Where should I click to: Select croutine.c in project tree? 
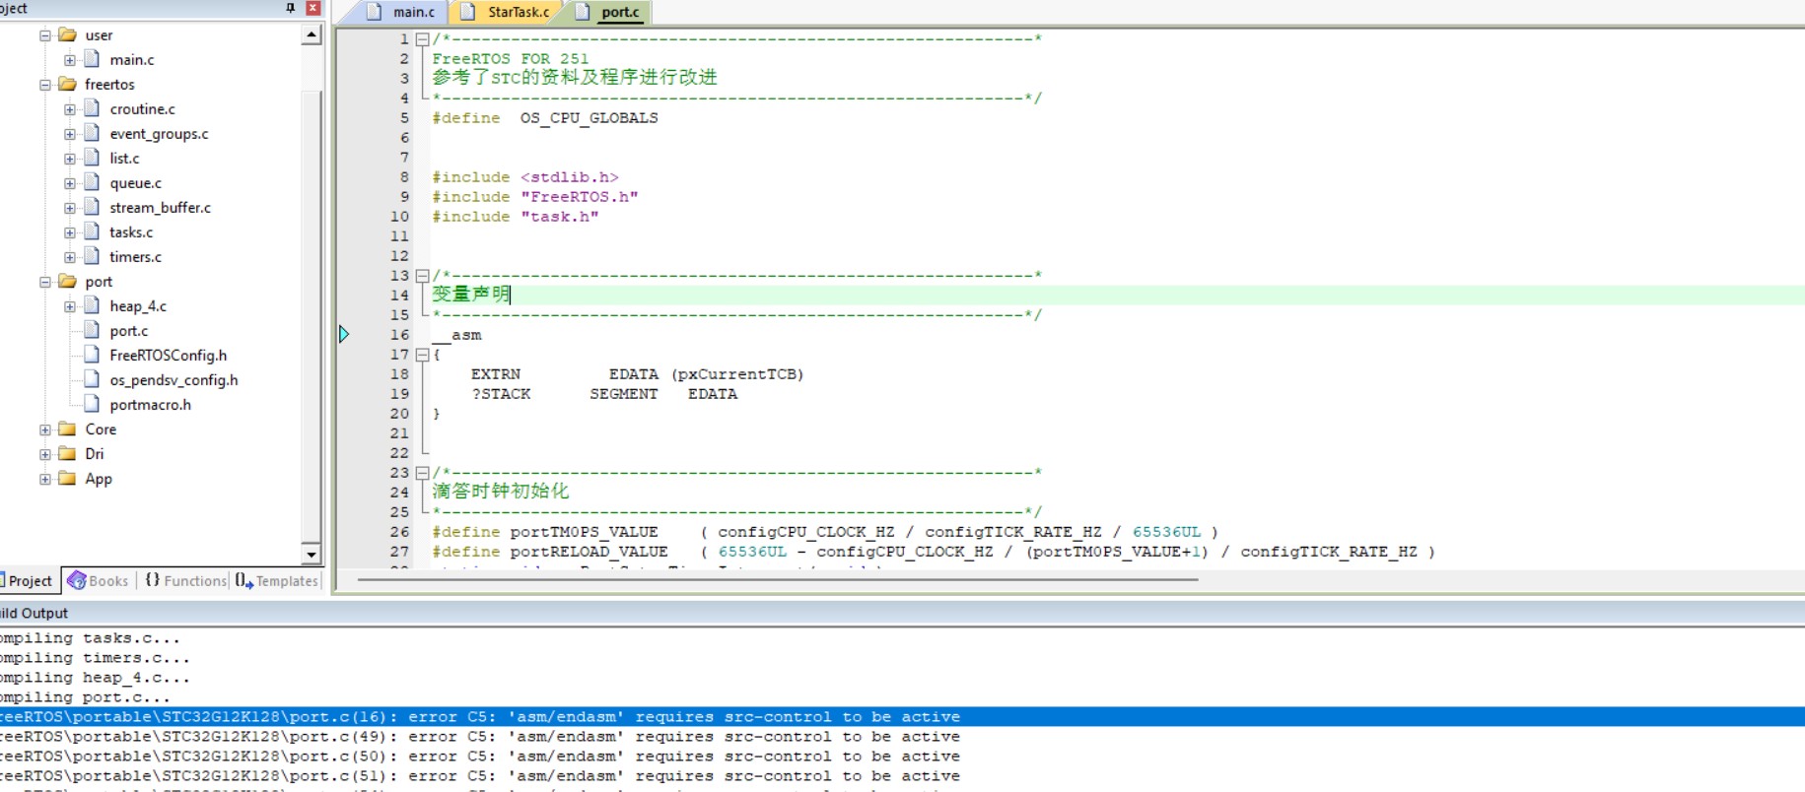pos(142,109)
